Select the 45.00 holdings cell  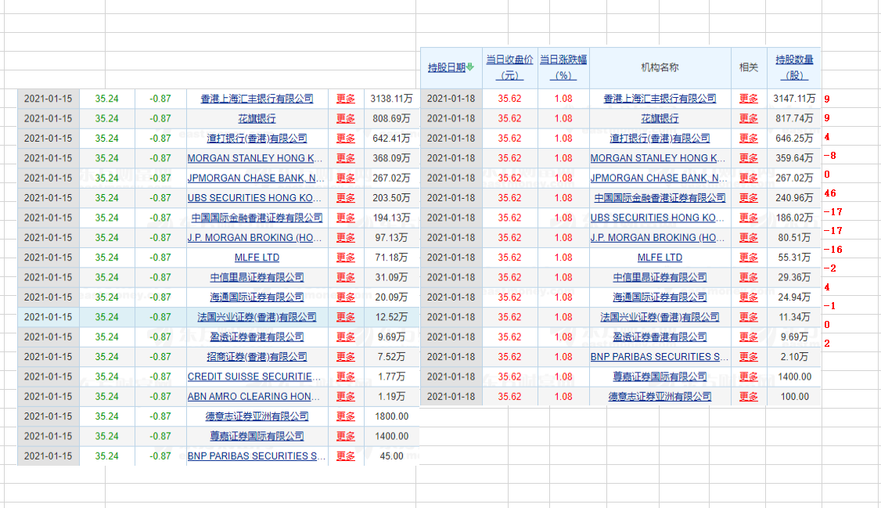pyautogui.click(x=392, y=456)
